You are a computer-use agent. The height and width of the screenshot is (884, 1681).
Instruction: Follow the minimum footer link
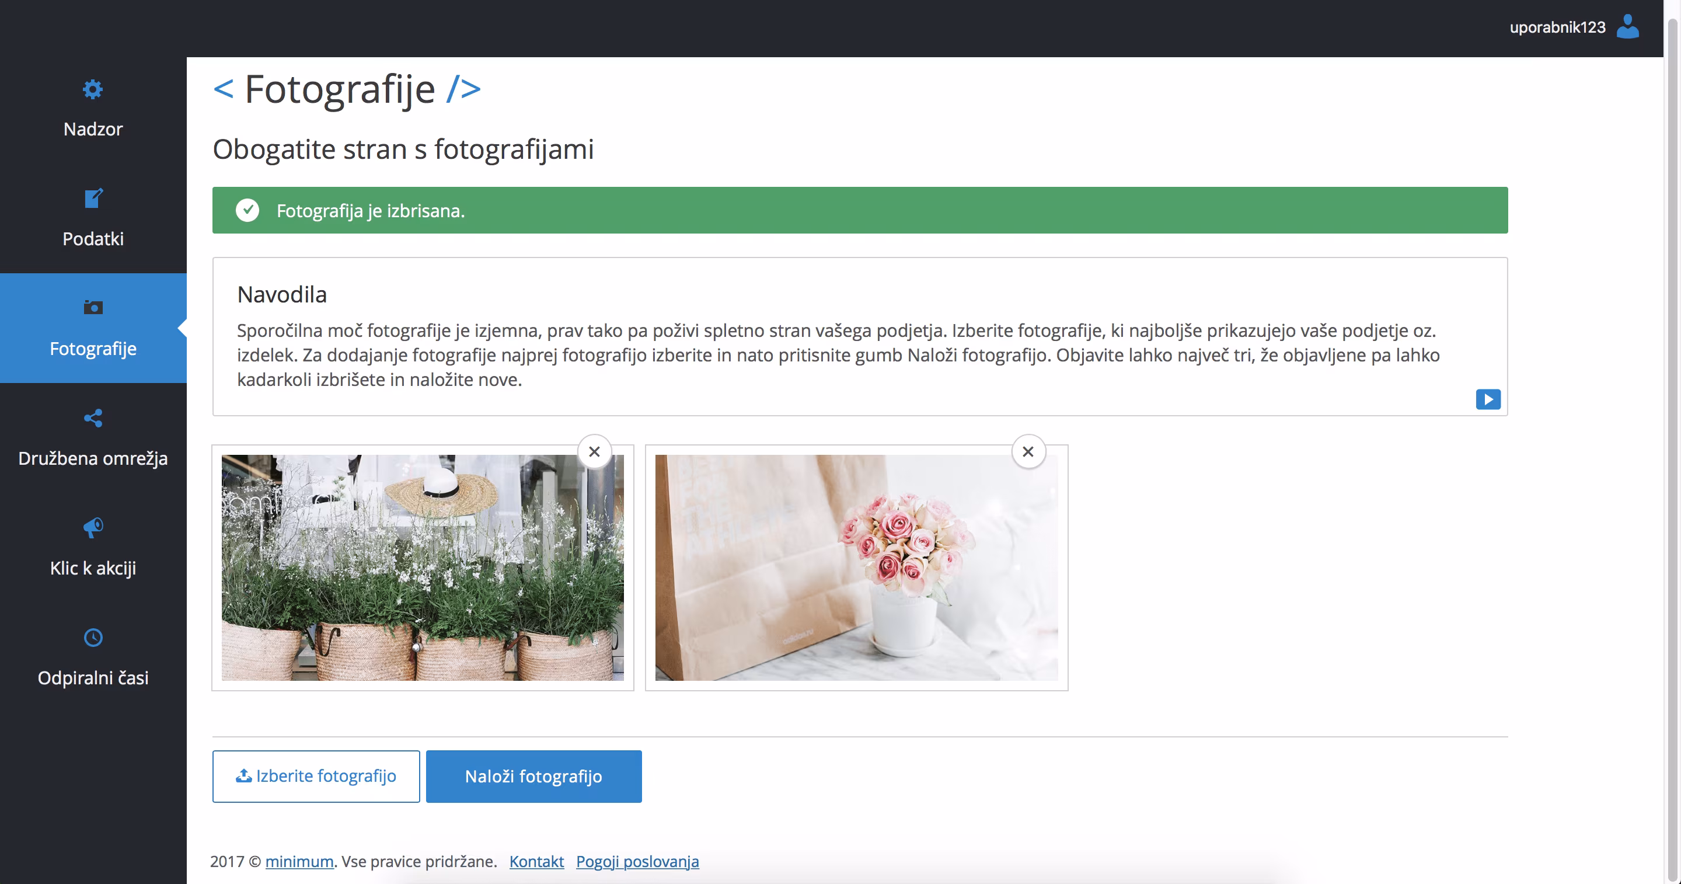(299, 861)
